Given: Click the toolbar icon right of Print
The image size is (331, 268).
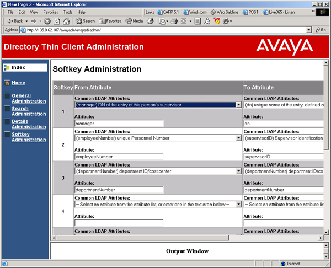Looking at the screenshot, I should 184,21.
